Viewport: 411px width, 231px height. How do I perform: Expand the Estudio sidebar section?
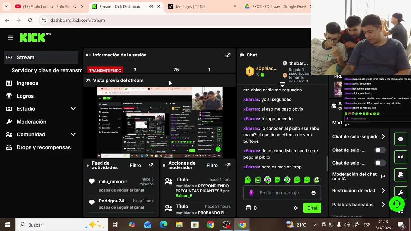click(x=73, y=109)
